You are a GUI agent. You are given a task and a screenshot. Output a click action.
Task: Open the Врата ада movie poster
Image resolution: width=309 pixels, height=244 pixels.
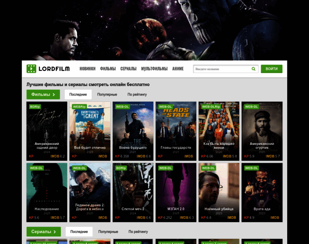(262, 192)
